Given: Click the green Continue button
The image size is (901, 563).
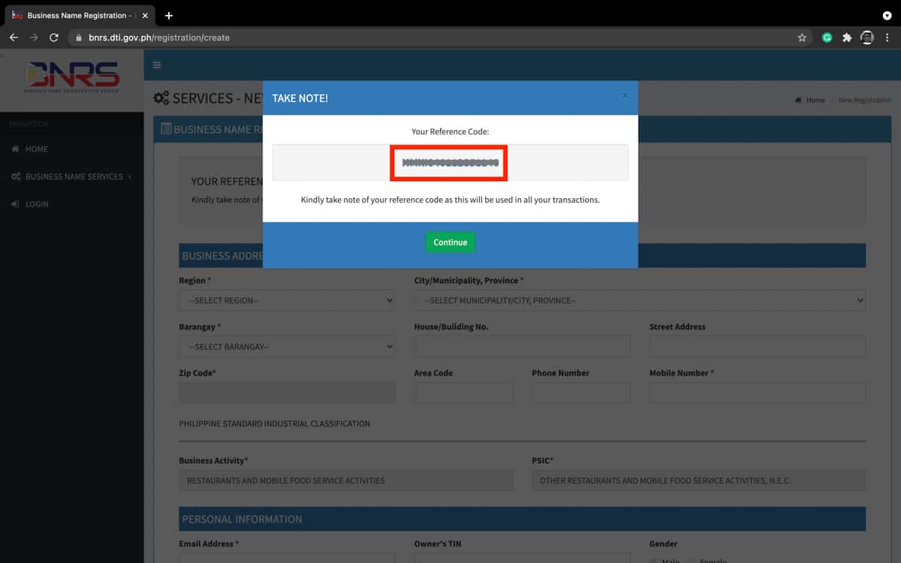Looking at the screenshot, I should pyautogui.click(x=450, y=242).
